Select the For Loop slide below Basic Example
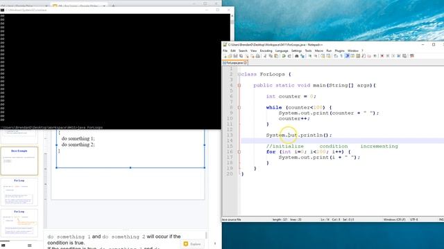The height and width of the screenshot is (249, 444). [19, 192]
